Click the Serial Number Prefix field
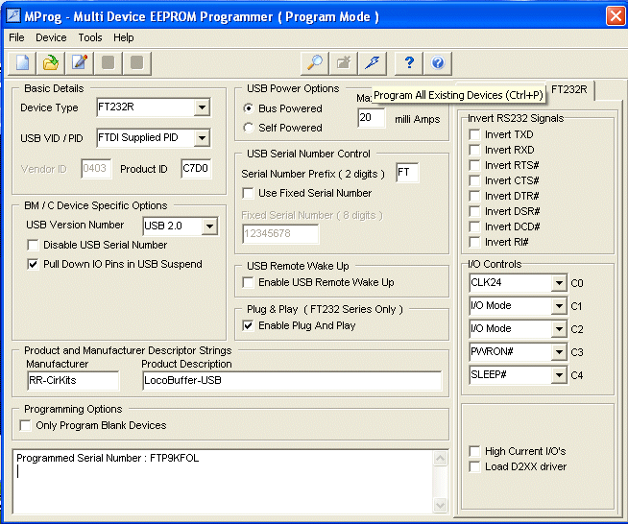The width and height of the screenshot is (628, 524). coord(407,173)
